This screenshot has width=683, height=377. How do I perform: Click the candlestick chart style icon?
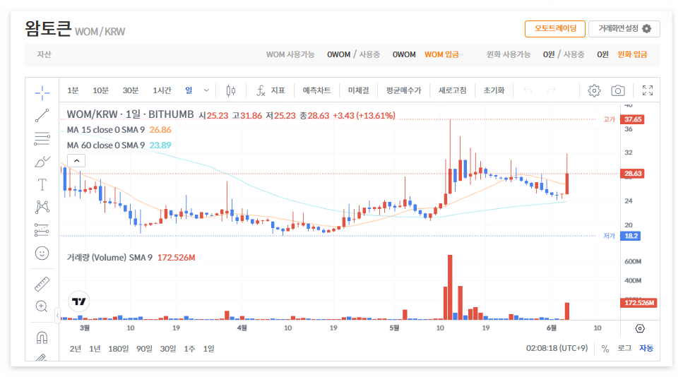[x=231, y=90]
